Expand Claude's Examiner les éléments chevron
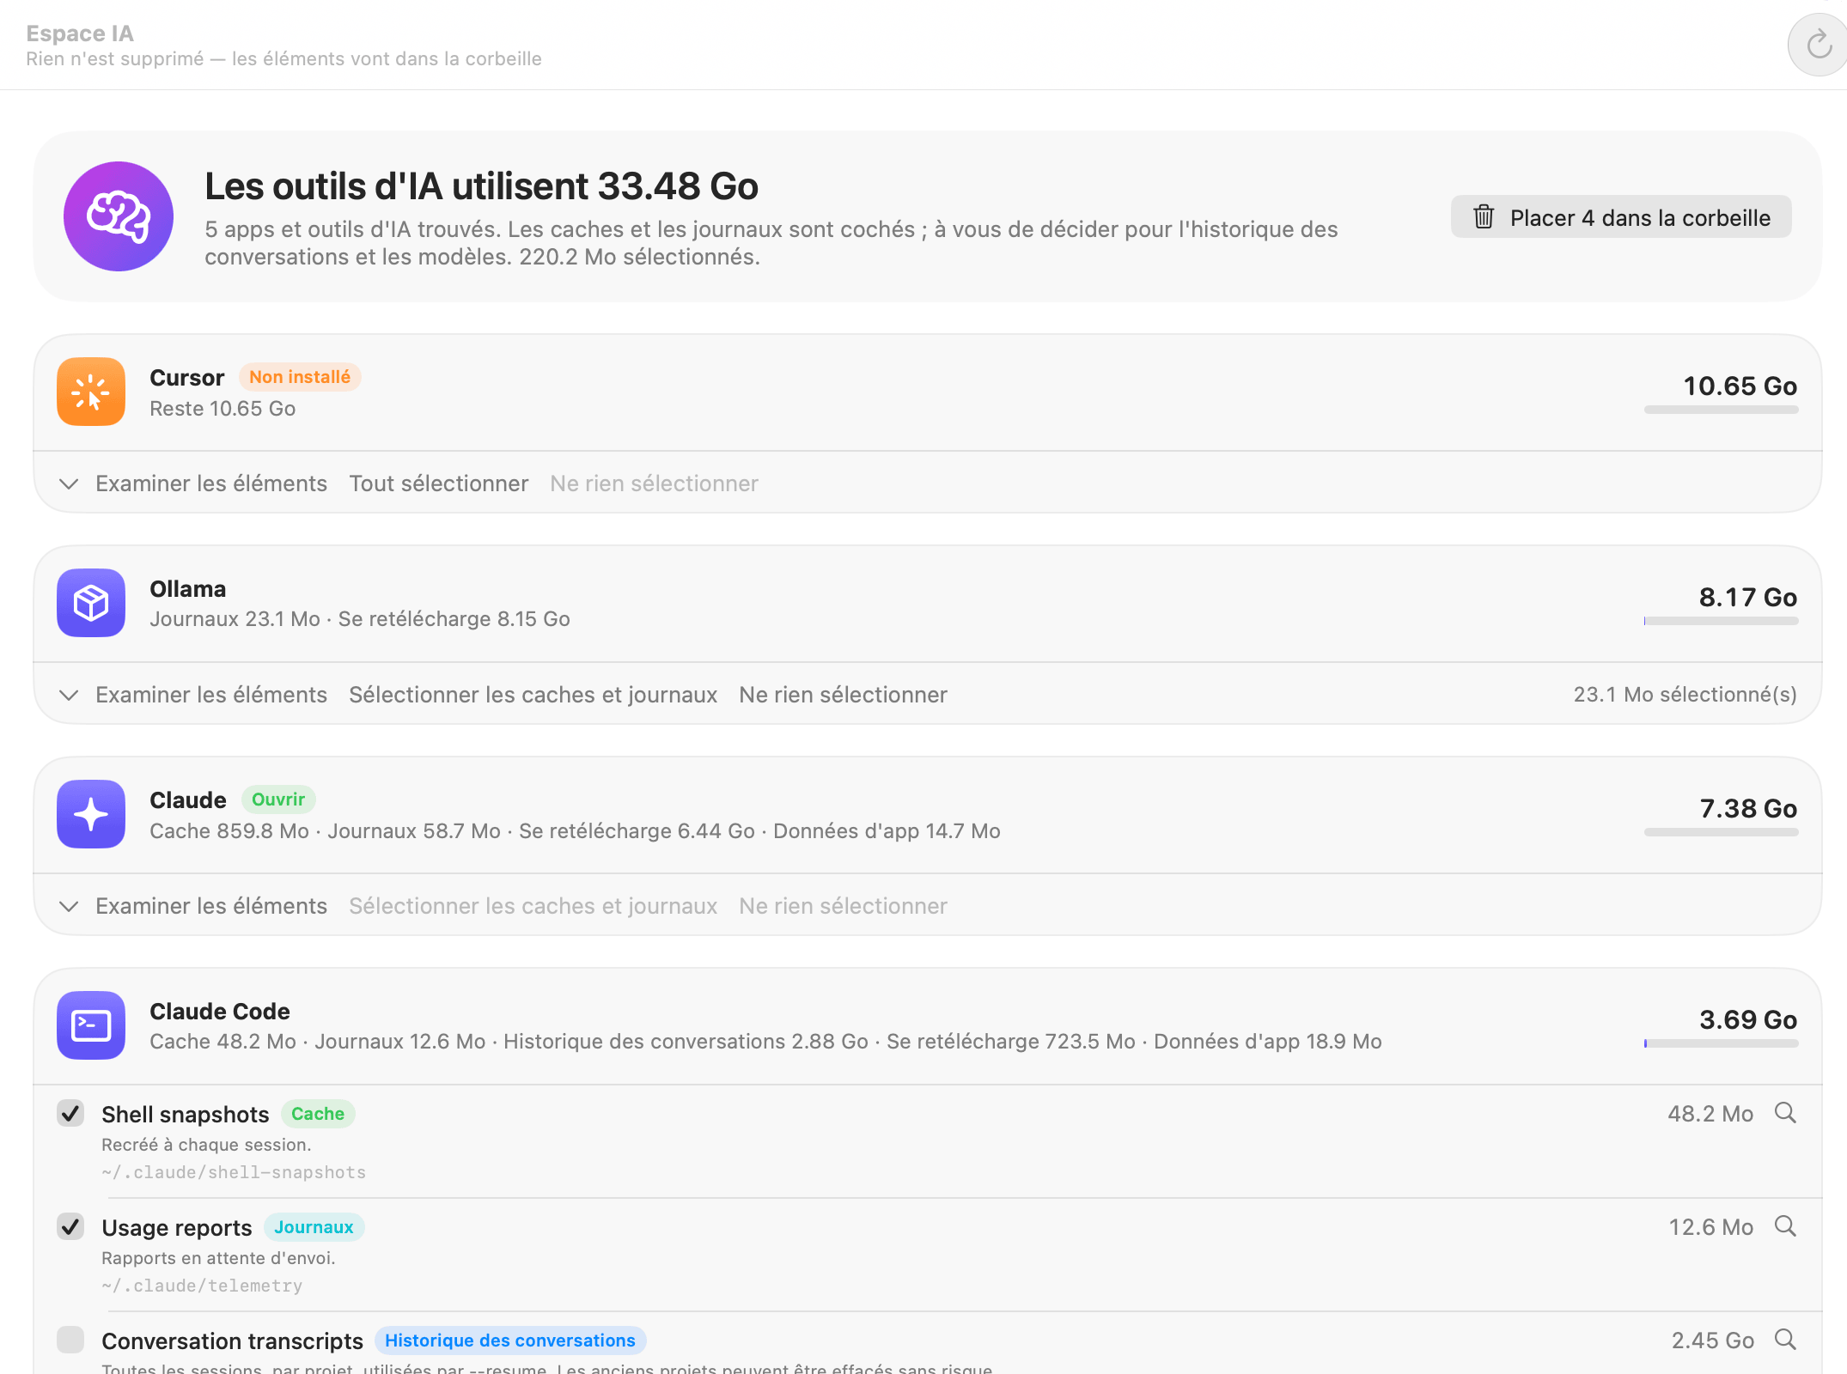 (x=69, y=906)
